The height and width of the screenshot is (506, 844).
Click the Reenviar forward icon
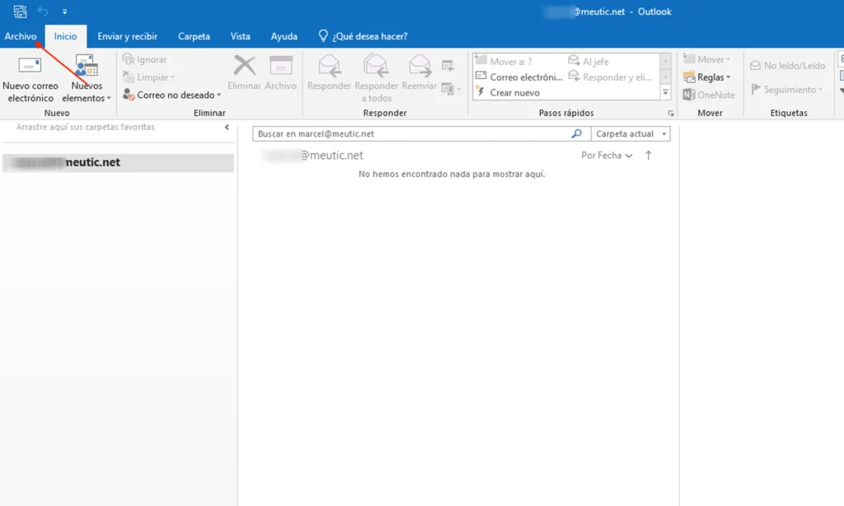click(420, 66)
